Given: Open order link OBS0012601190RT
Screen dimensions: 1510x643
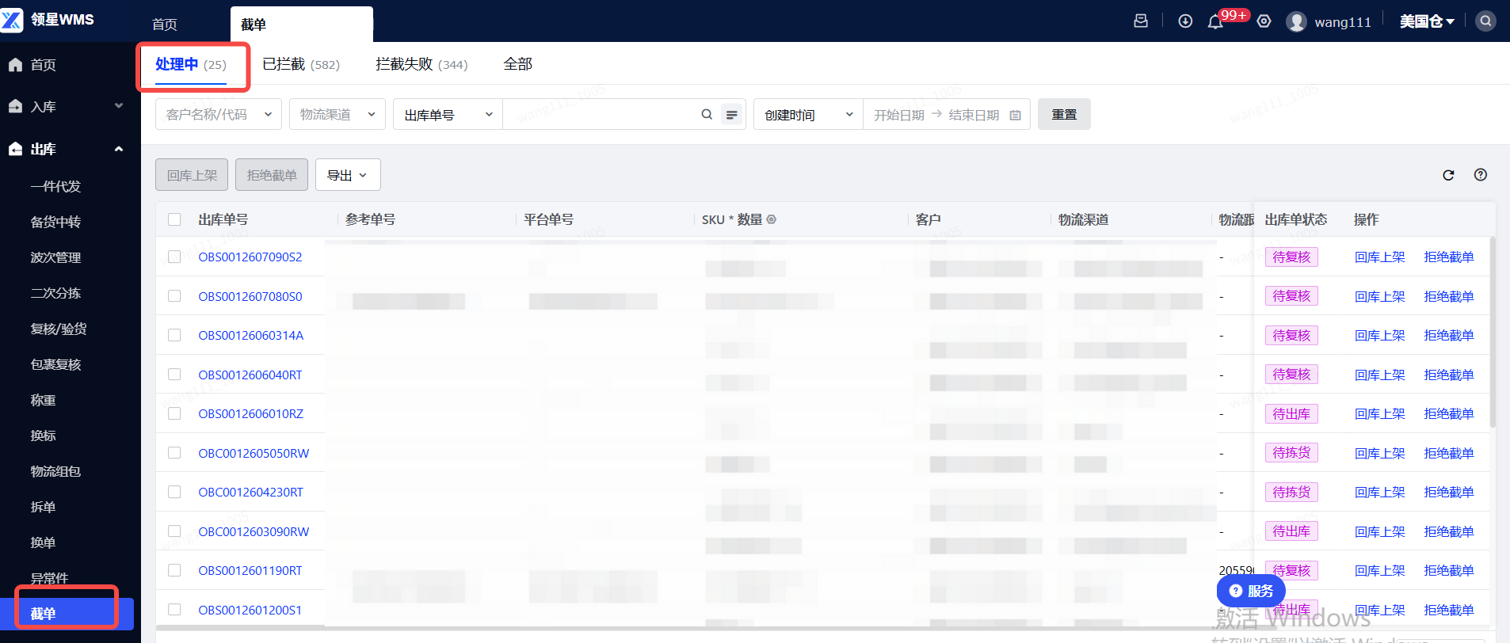Looking at the screenshot, I should [250, 570].
